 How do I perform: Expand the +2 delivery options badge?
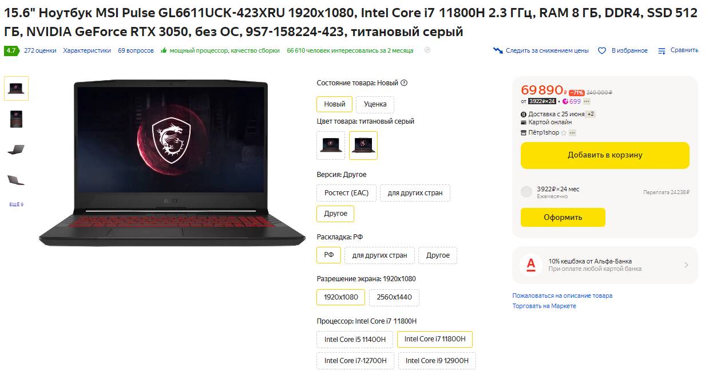click(591, 114)
